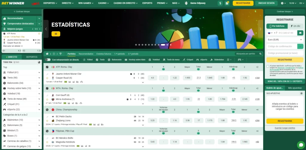Image resolution: width=306 pixels, height=150 pixels.
Task: Show previous banner slide arrow
Action: [x=46, y=29]
